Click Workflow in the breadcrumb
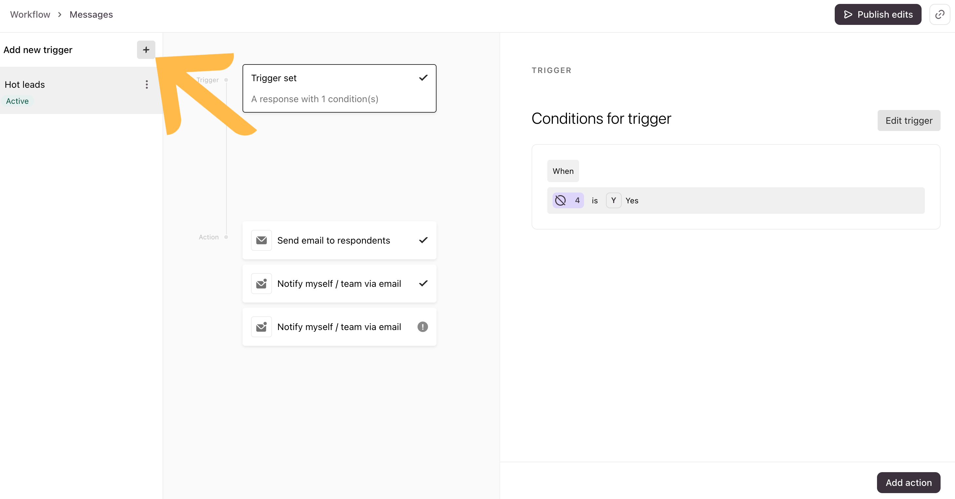Viewport: 955px width, 499px height. tap(30, 14)
